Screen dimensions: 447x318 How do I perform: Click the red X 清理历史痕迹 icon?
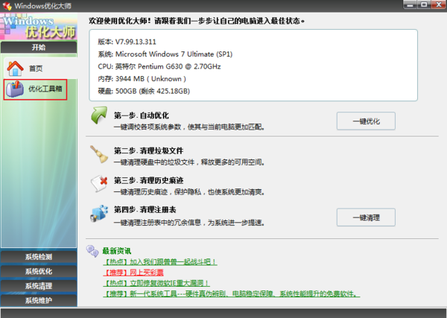(x=99, y=183)
